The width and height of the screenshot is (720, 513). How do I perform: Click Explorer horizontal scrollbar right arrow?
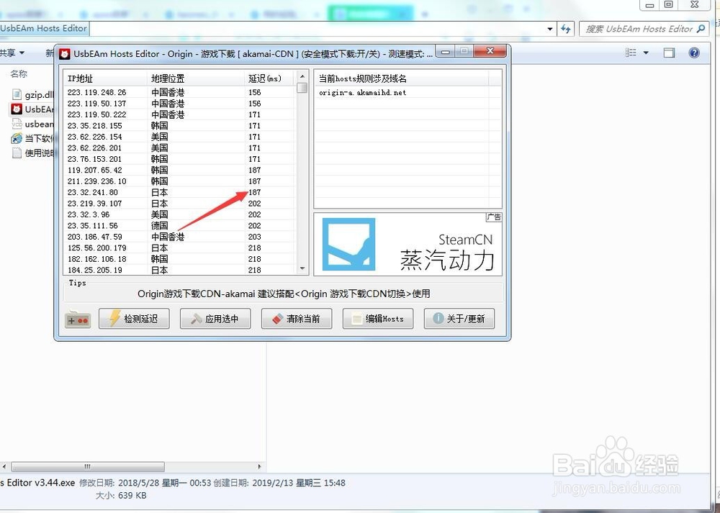point(259,467)
